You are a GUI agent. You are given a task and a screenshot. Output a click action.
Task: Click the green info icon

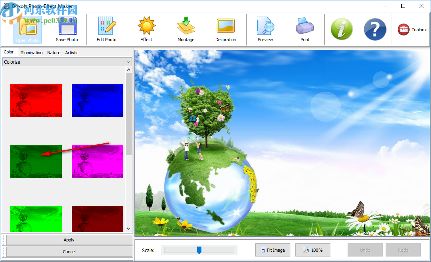(x=341, y=29)
